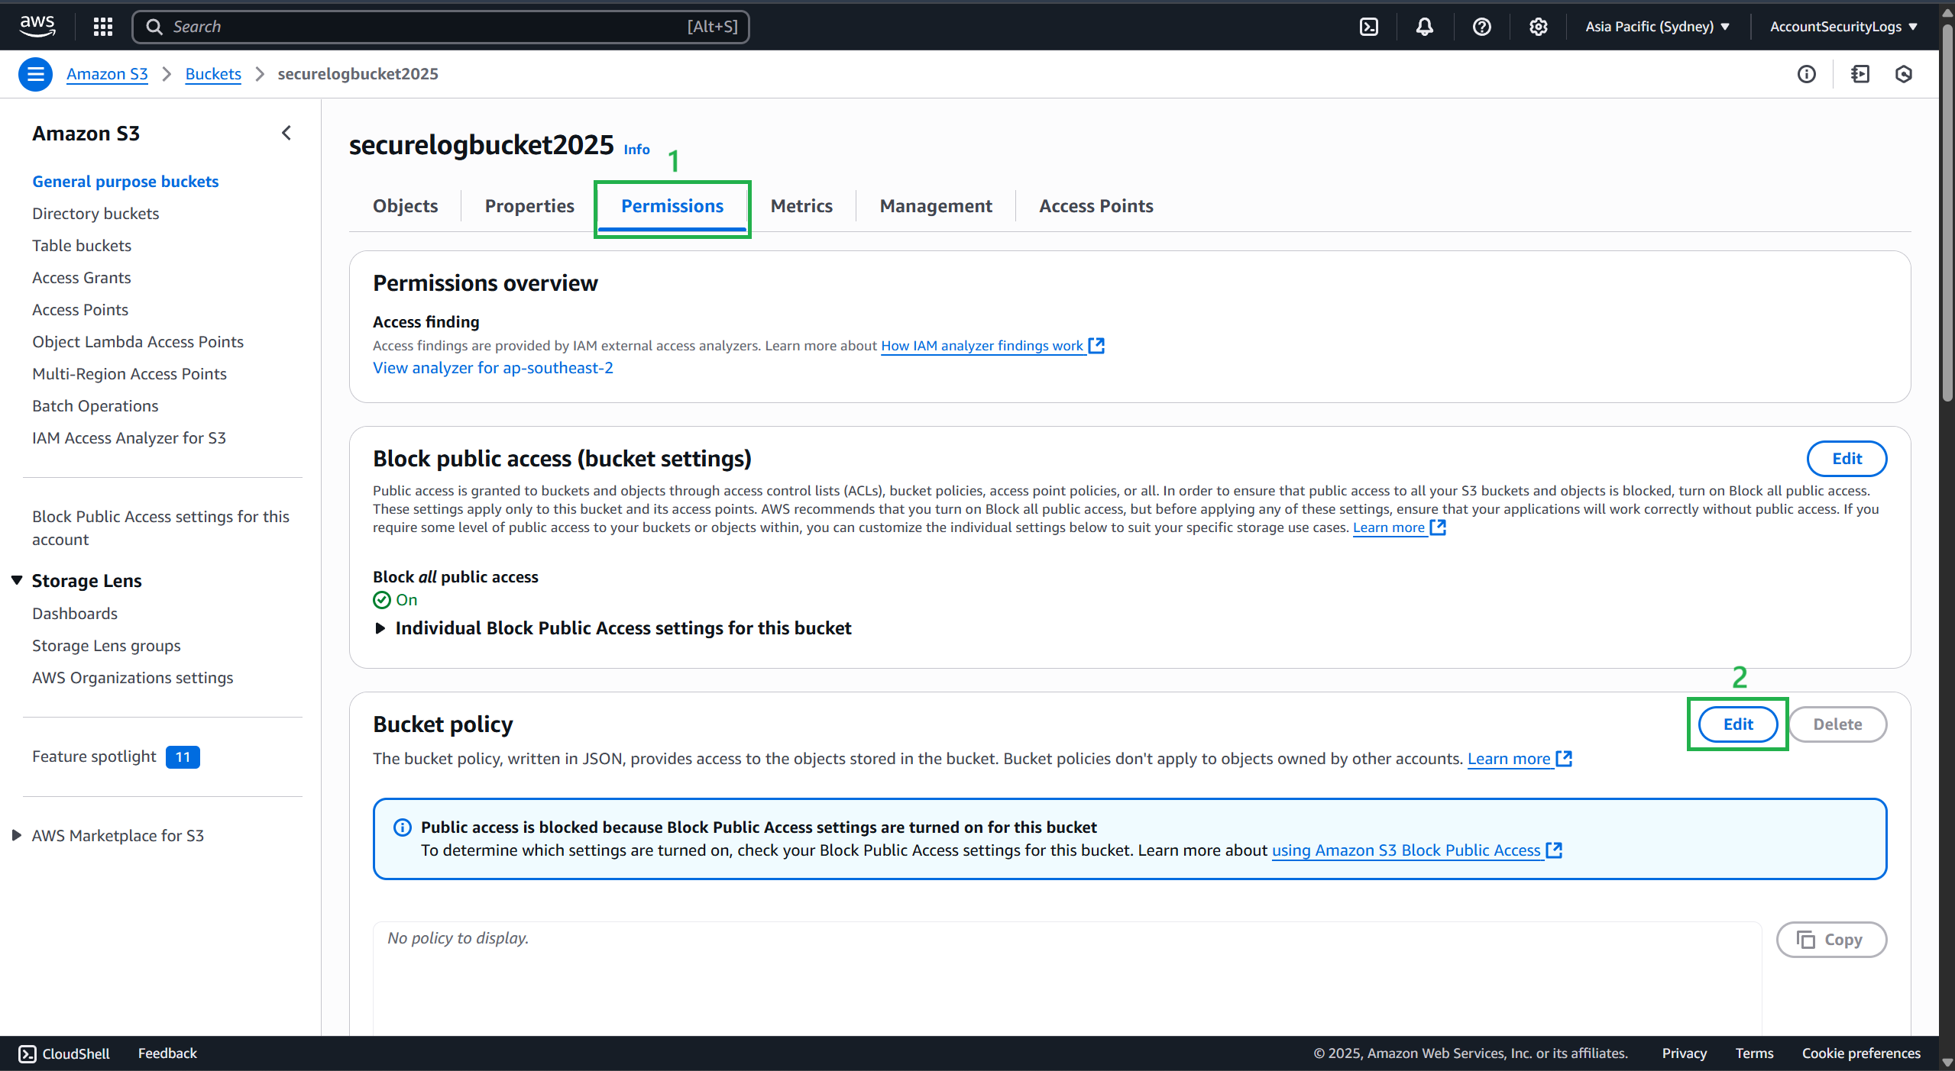Collapse the Amazon S3 sidebar panel
This screenshot has width=1955, height=1071.
[286, 133]
